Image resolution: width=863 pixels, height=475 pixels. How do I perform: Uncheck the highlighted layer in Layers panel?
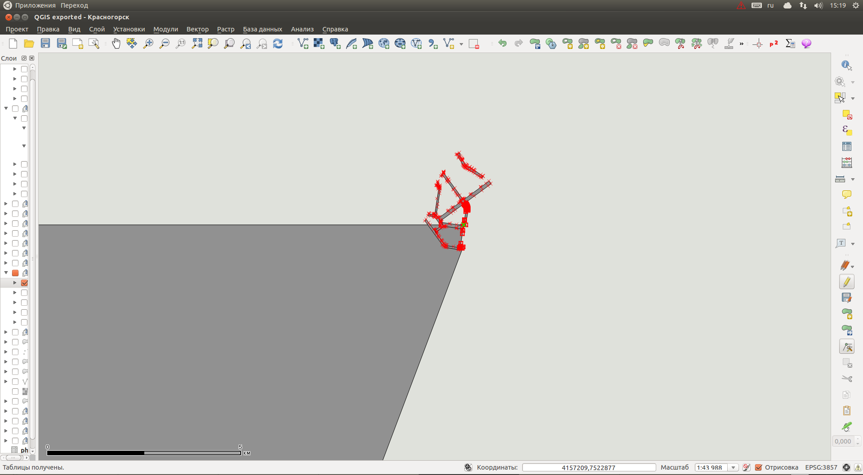[x=25, y=283]
